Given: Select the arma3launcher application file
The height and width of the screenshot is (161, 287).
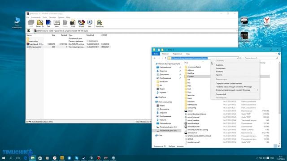Looking at the screenshot, I should (x=193, y=127).
